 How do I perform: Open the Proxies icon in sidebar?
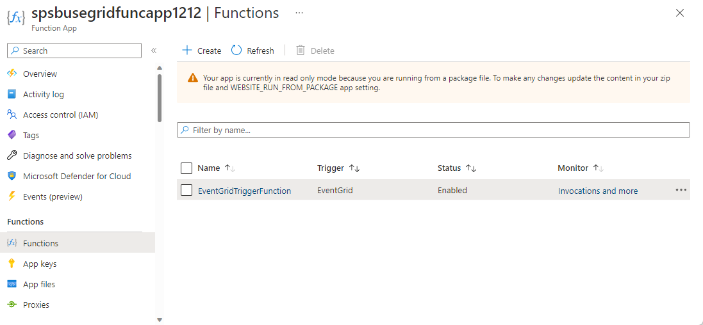pos(12,305)
